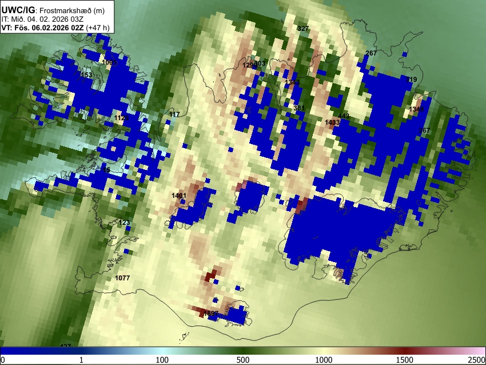The width and height of the screenshot is (486, 365).
Task: Click the "1433" map value
Action: [332, 122]
